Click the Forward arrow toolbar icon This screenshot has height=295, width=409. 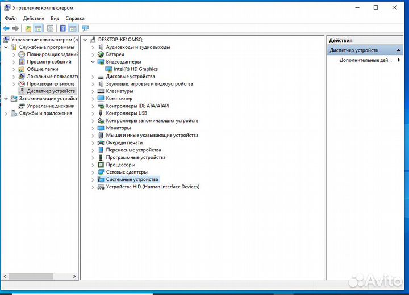(16, 28)
